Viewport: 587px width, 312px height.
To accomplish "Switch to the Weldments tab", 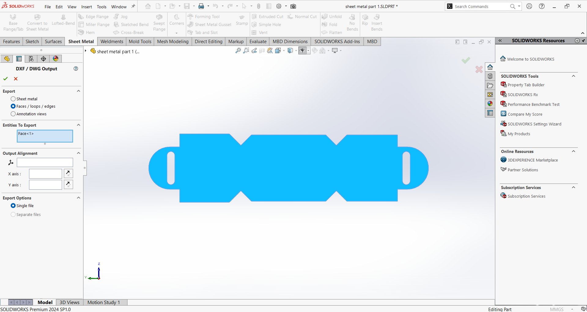I will (x=112, y=42).
